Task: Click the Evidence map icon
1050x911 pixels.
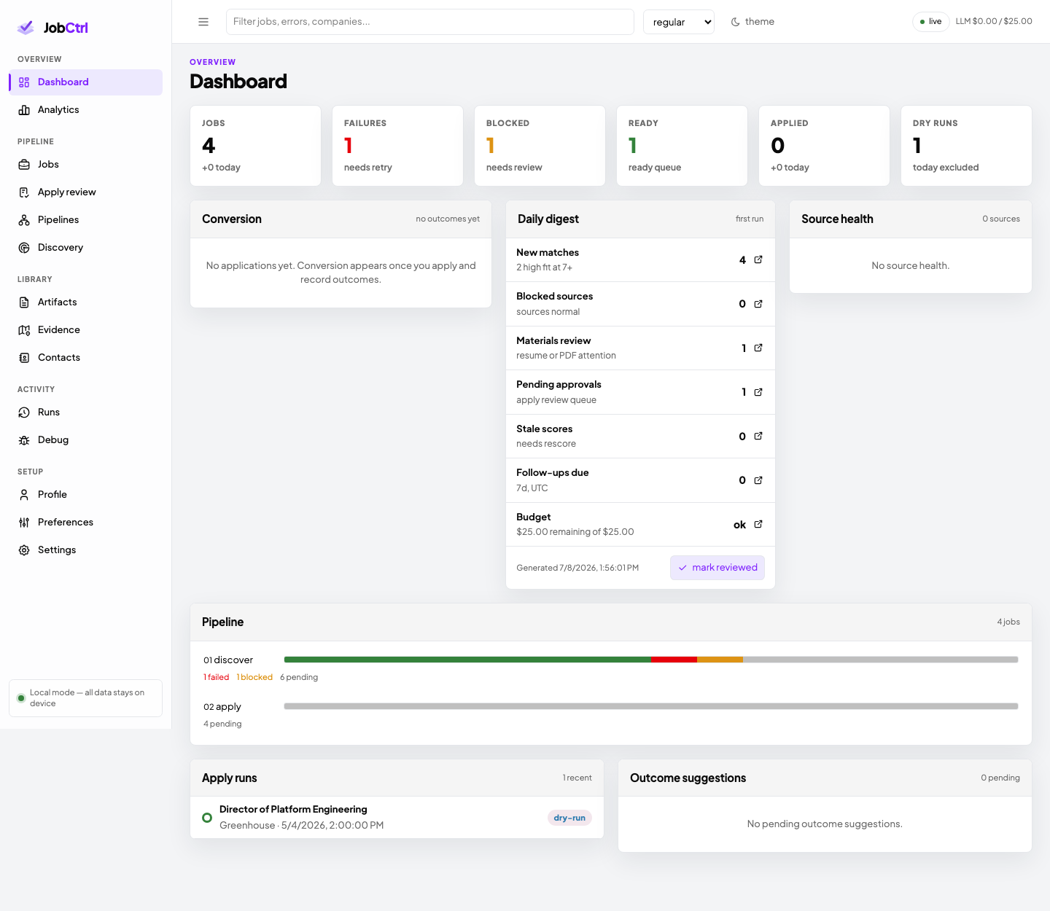Action: pos(24,330)
